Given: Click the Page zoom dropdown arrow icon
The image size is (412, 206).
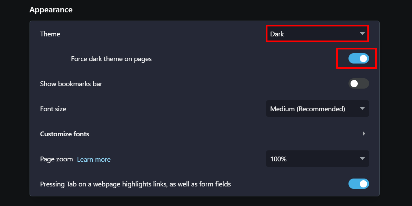Looking at the screenshot, I should (362, 159).
